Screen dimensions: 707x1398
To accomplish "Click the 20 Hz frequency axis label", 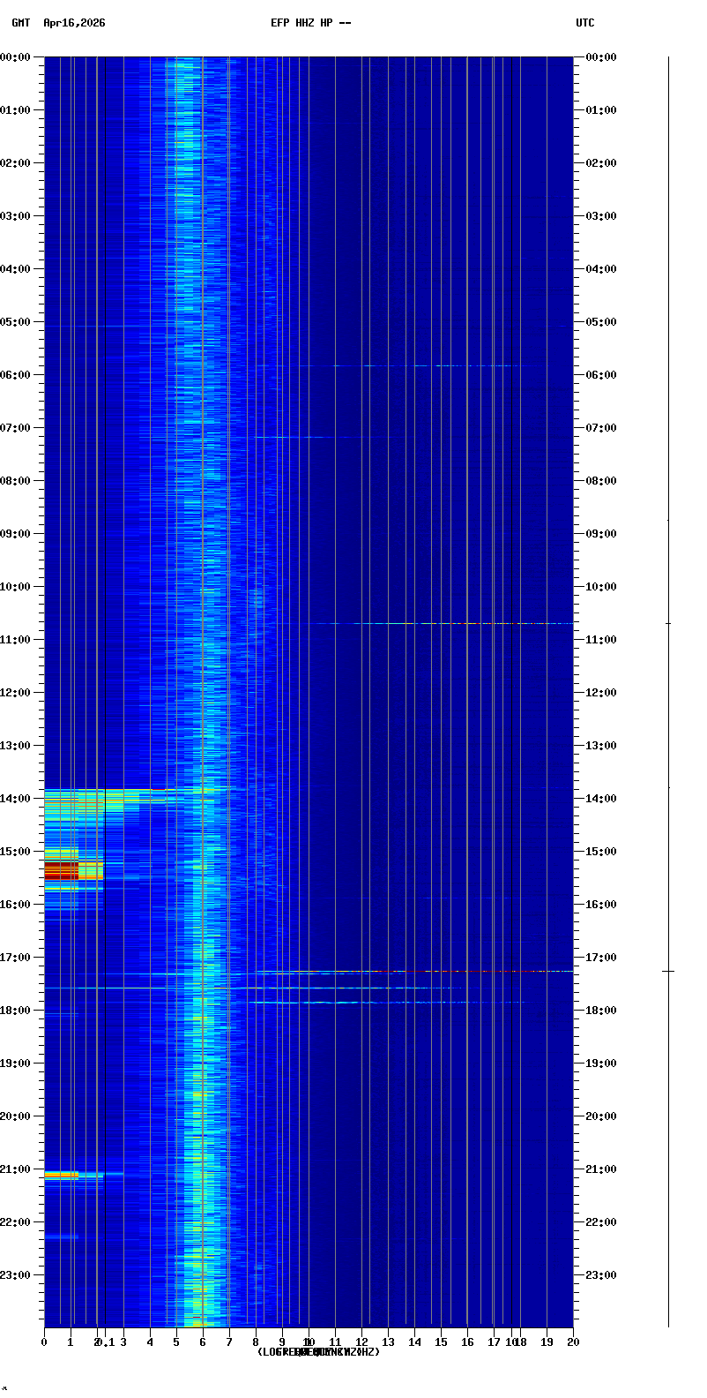I will (x=573, y=1342).
